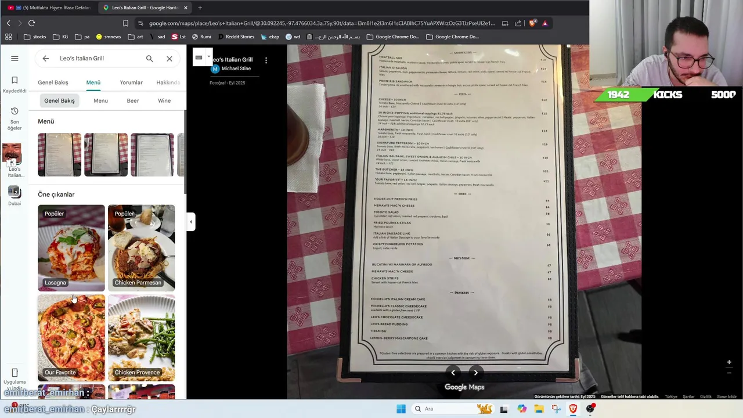Open the stocks bookmark folder
Viewport: 743px width, 418px height.
pos(35,37)
